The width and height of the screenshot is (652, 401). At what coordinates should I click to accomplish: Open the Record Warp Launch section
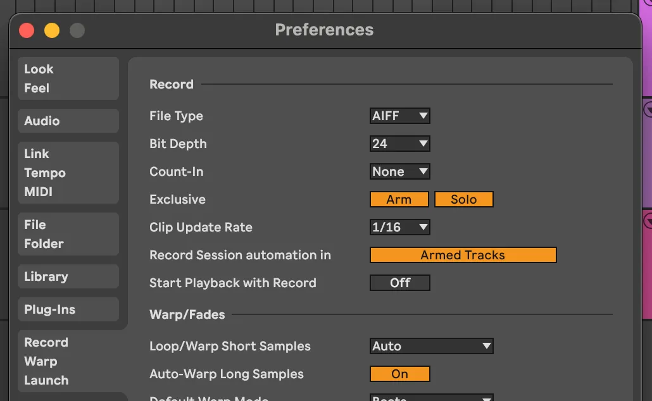(x=68, y=361)
